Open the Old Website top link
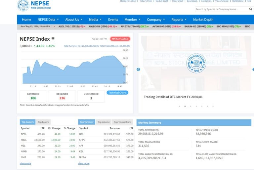 click(x=238, y=1)
